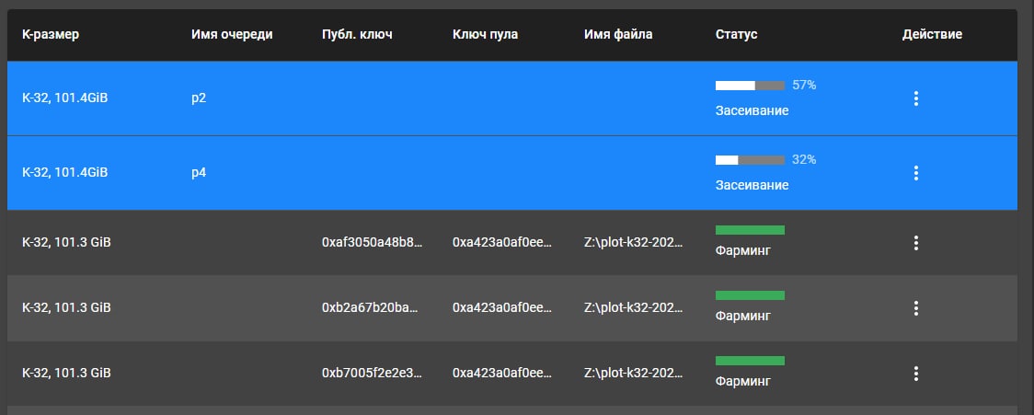The height and width of the screenshot is (415, 1034).
Task: Click file name in the 0xb2a67b20ba… row
Action: [634, 308]
